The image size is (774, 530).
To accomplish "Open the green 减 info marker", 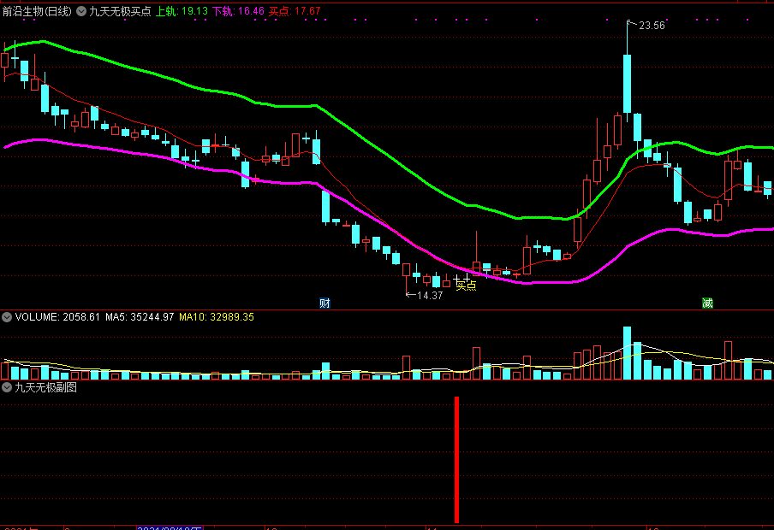I will coord(707,303).
